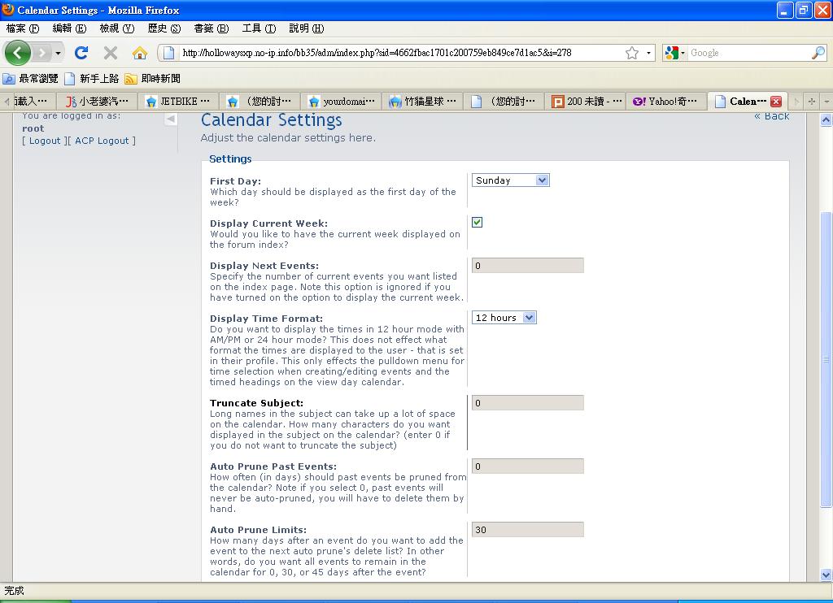Viewport: 833px width, 603px height.
Task: Close the Calendar Settings tab
Action: (x=775, y=102)
